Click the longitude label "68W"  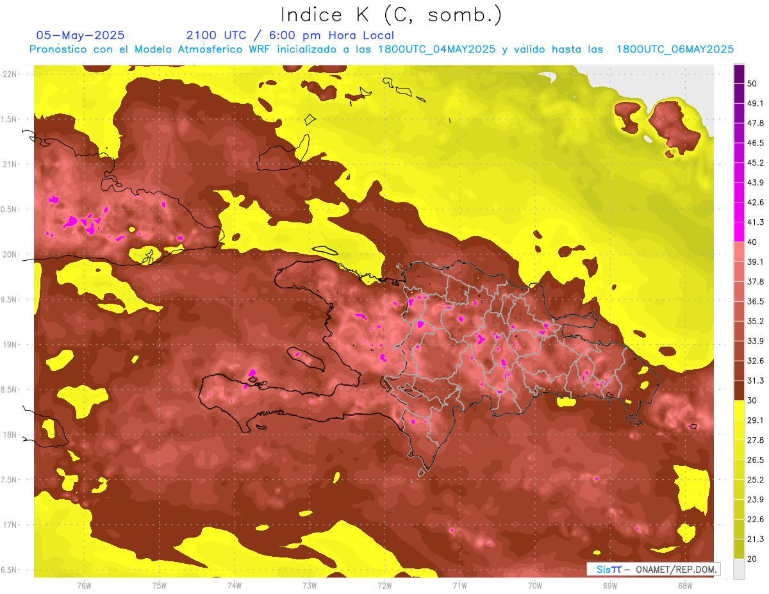[684, 586]
